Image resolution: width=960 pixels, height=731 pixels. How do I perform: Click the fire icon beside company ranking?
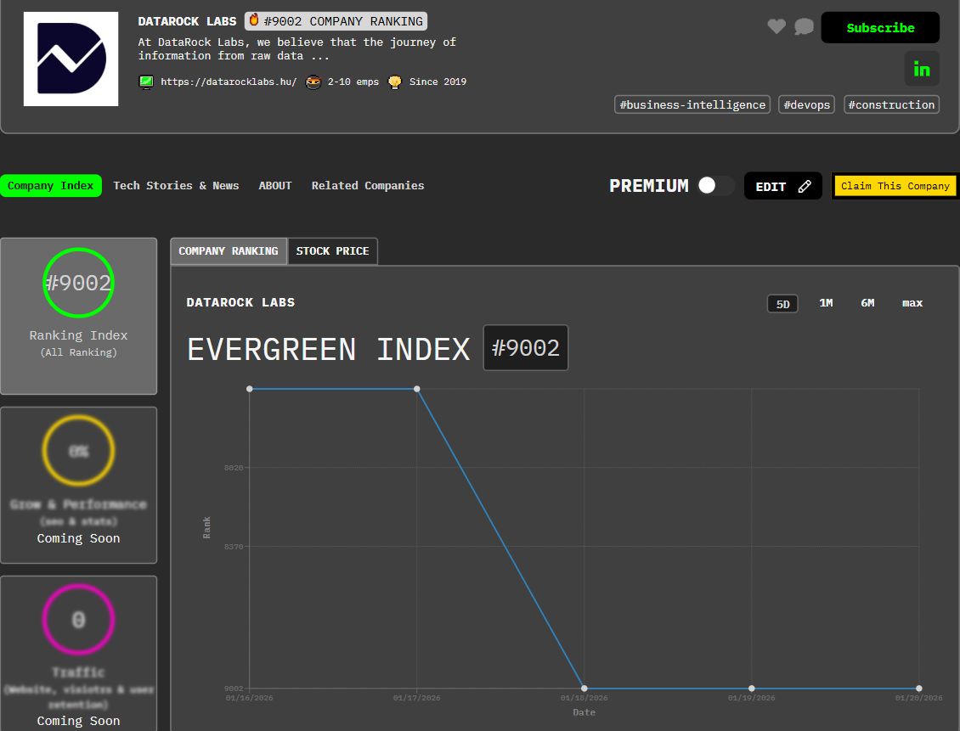tap(253, 20)
